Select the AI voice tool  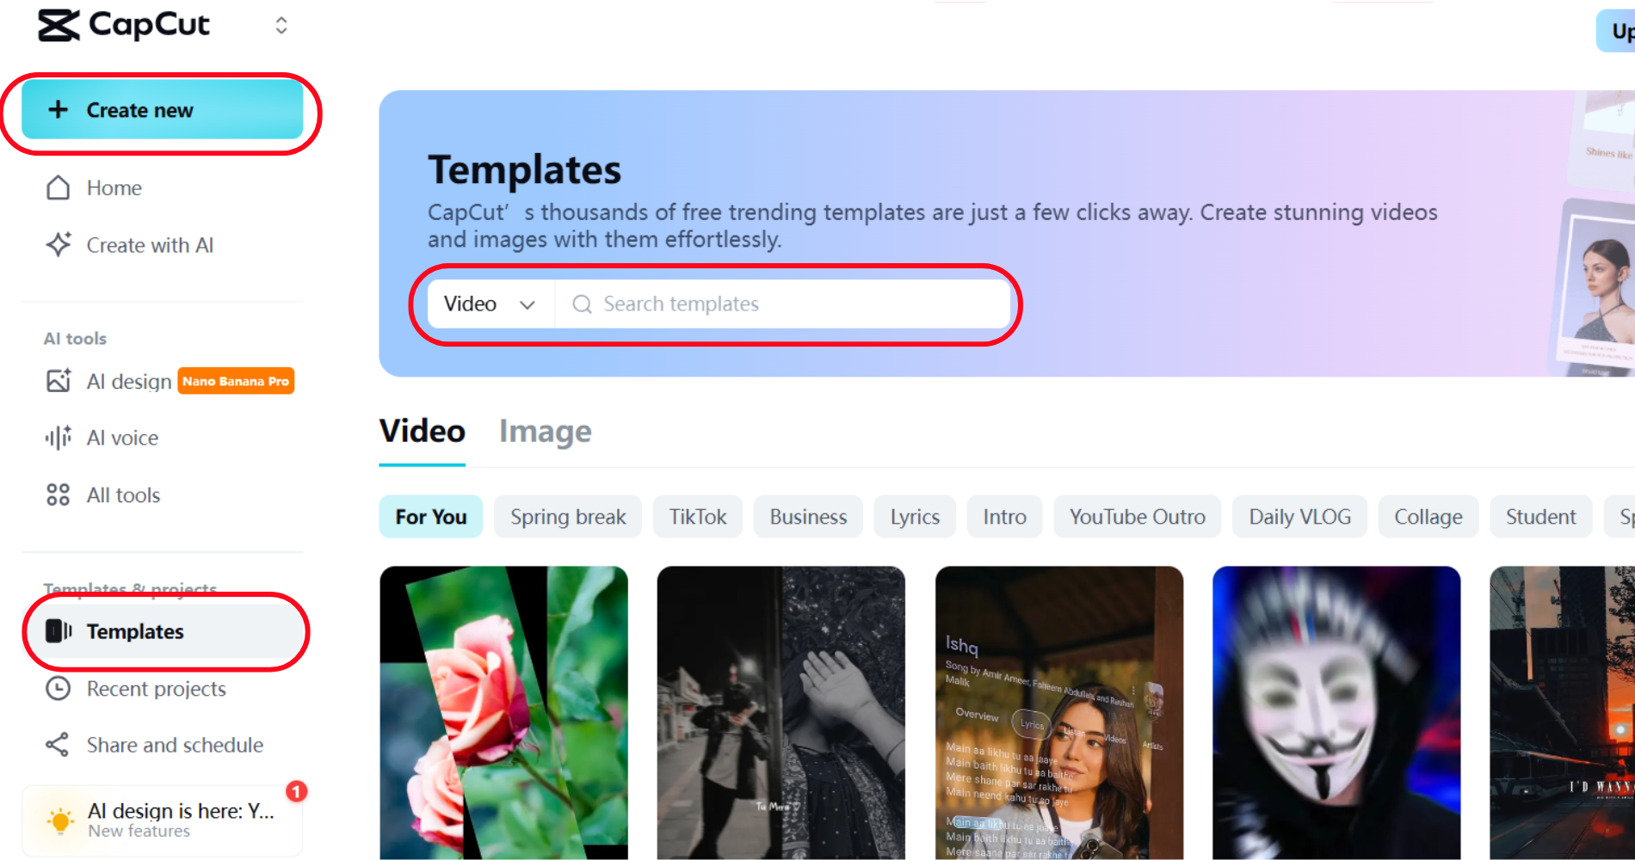(121, 437)
